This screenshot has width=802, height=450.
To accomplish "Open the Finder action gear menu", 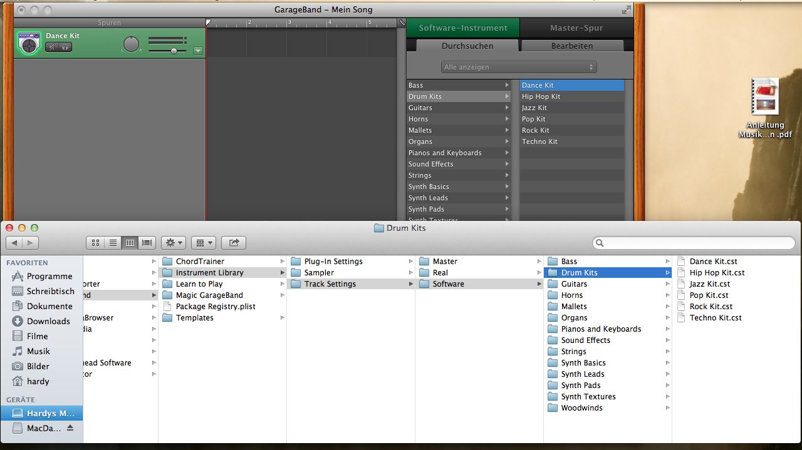I will 173,243.
